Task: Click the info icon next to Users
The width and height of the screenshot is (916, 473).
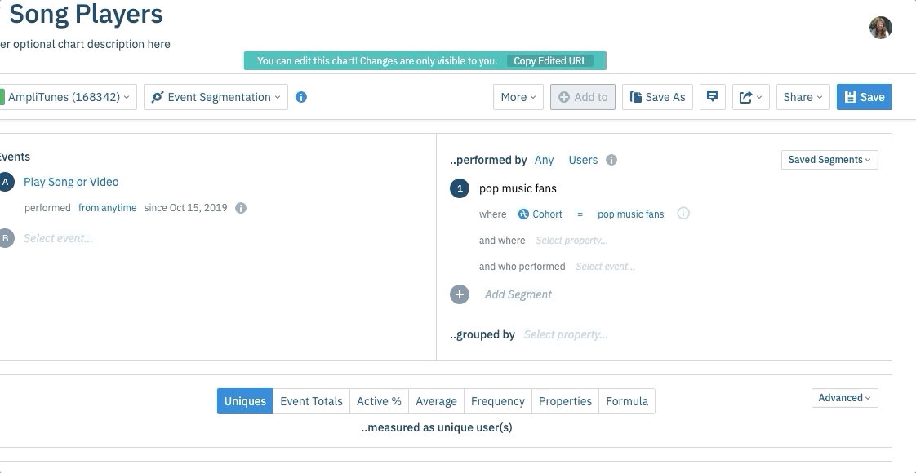Action: pyautogui.click(x=611, y=160)
